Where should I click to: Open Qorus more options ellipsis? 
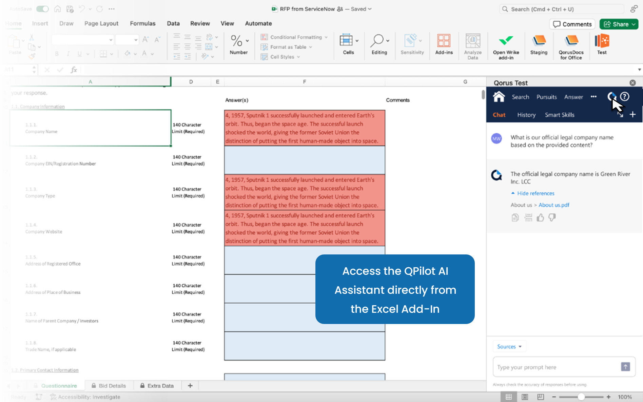click(593, 97)
